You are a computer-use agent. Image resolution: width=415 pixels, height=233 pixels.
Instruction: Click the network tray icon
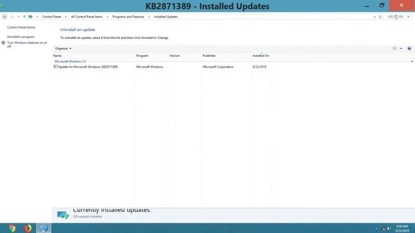coord(383,228)
